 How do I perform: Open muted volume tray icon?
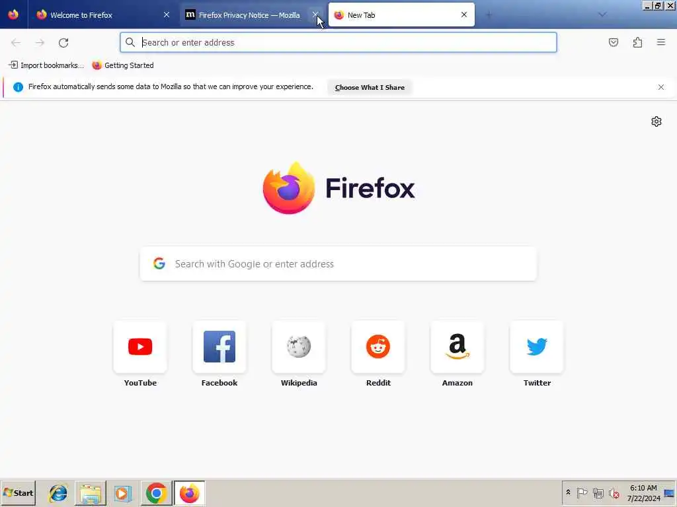[x=614, y=492]
